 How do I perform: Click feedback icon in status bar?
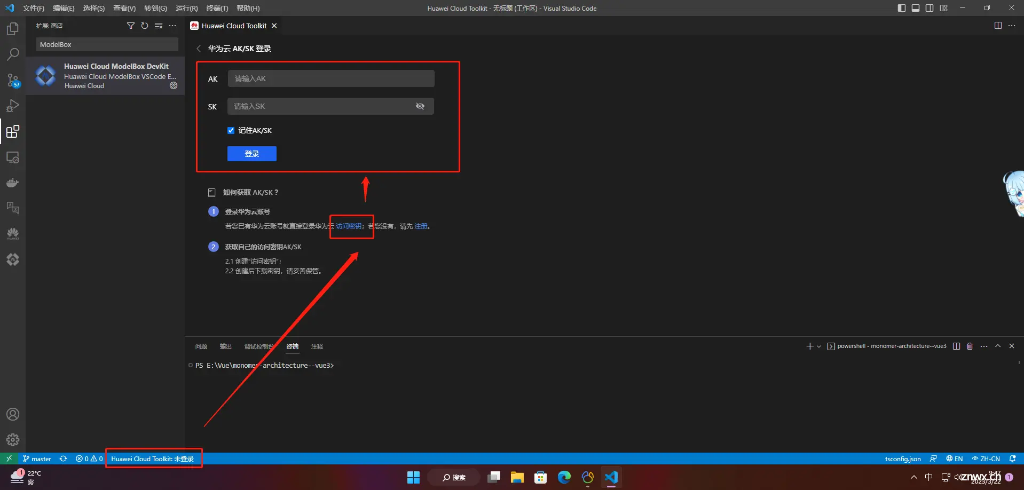pyautogui.click(x=933, y=459)
